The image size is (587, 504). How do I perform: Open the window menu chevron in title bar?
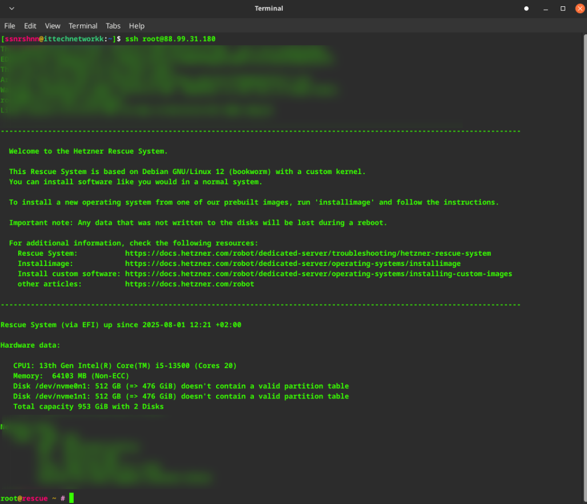(12, 9)
